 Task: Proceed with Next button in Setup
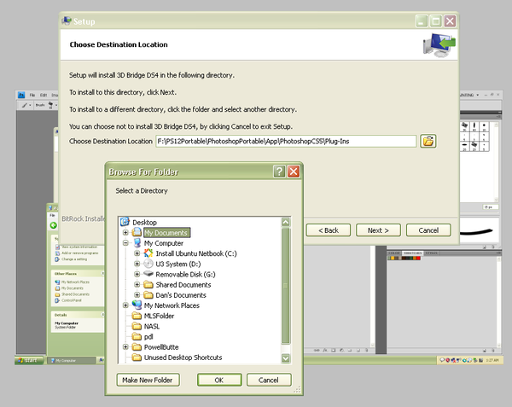click(378, 230)
